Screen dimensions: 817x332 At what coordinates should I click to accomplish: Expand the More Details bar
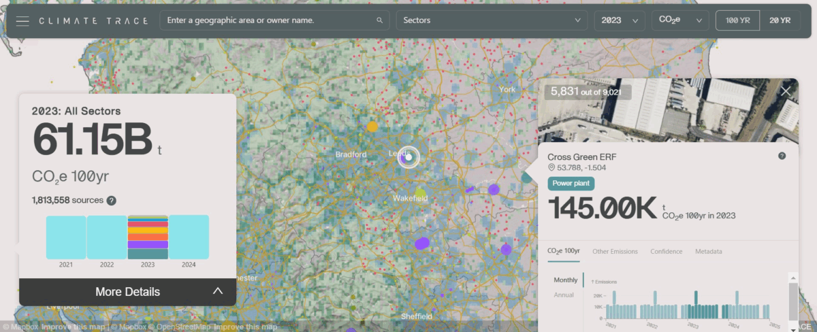click(x=128, y=292)
